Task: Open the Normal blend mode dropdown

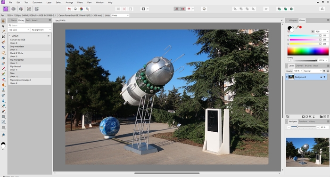Action: pyautogui.click(x=313, y=71)
